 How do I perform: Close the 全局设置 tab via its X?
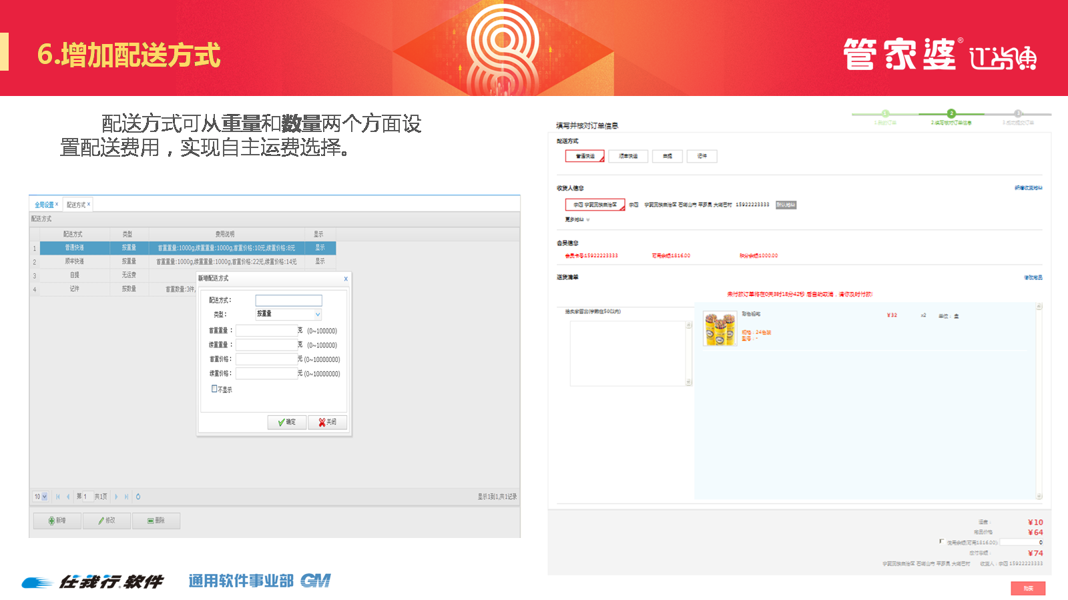pyautogui.click(x=57, y=205)
